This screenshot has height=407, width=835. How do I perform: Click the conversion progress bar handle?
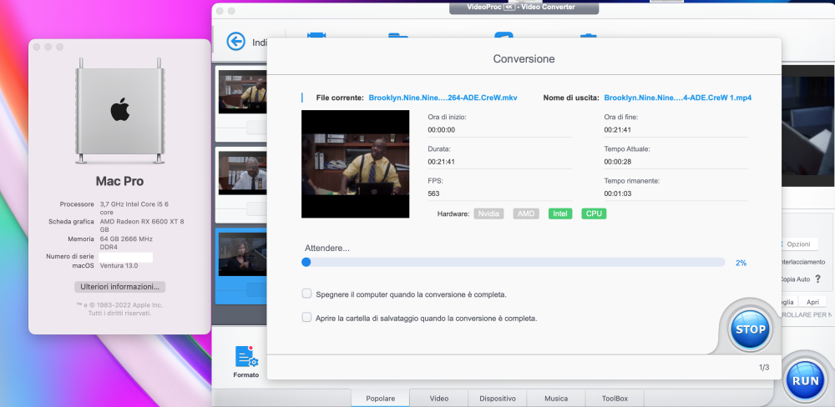(306, 262)
